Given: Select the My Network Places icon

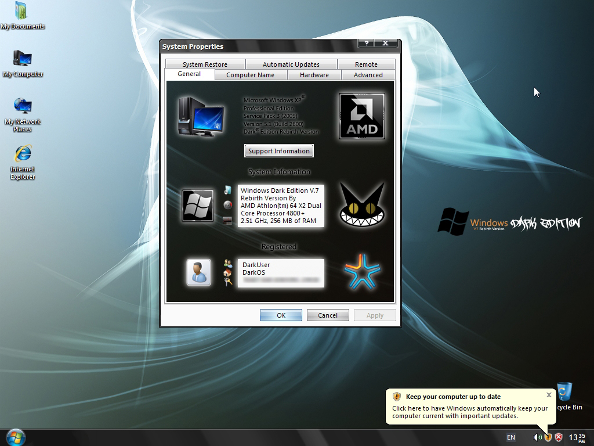Looking at the screenshot, I should [23, 115].
